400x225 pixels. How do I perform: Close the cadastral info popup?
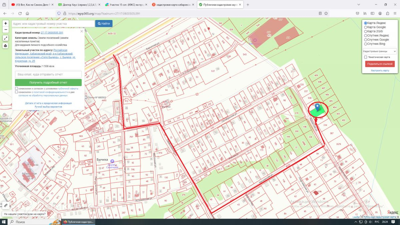[x=81, y=31]
